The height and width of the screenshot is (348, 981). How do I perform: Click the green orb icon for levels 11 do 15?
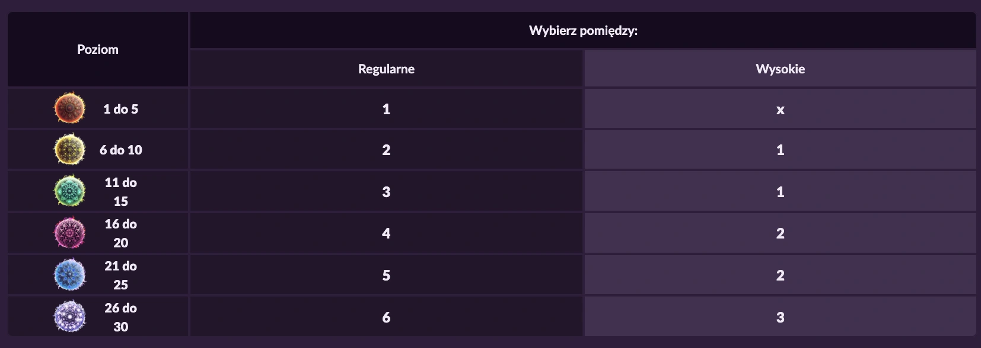pyautogui.click(x=70, y=191)
